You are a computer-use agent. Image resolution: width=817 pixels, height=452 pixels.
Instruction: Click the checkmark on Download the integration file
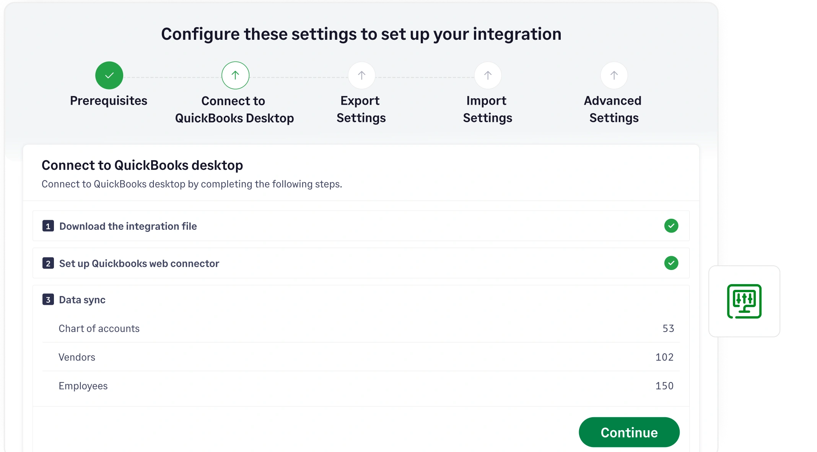pyautogui.click(x=671, y=226)
